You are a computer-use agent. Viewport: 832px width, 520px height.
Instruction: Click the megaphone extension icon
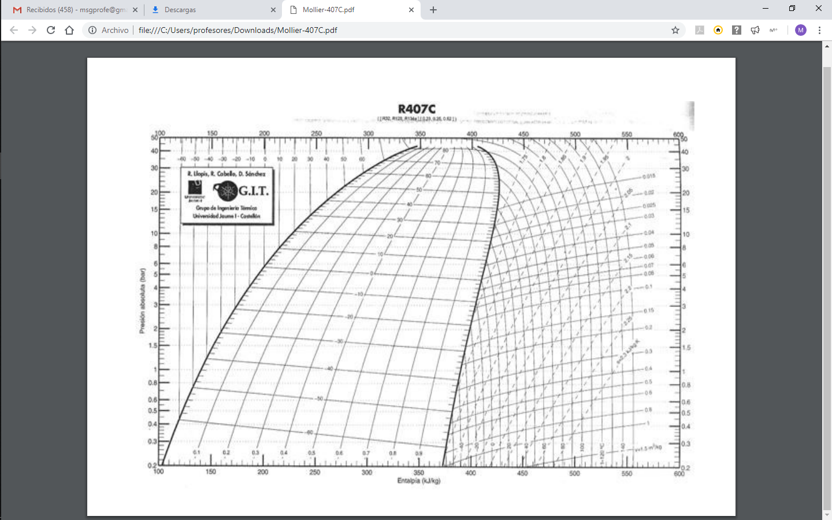(x=755, y=29)
